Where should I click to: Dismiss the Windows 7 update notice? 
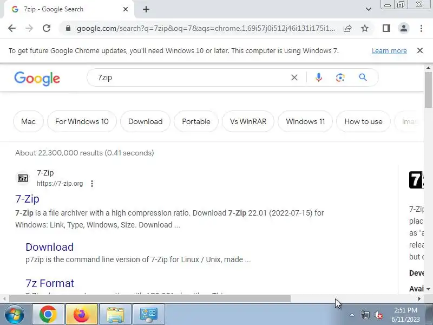coord(420,50)
